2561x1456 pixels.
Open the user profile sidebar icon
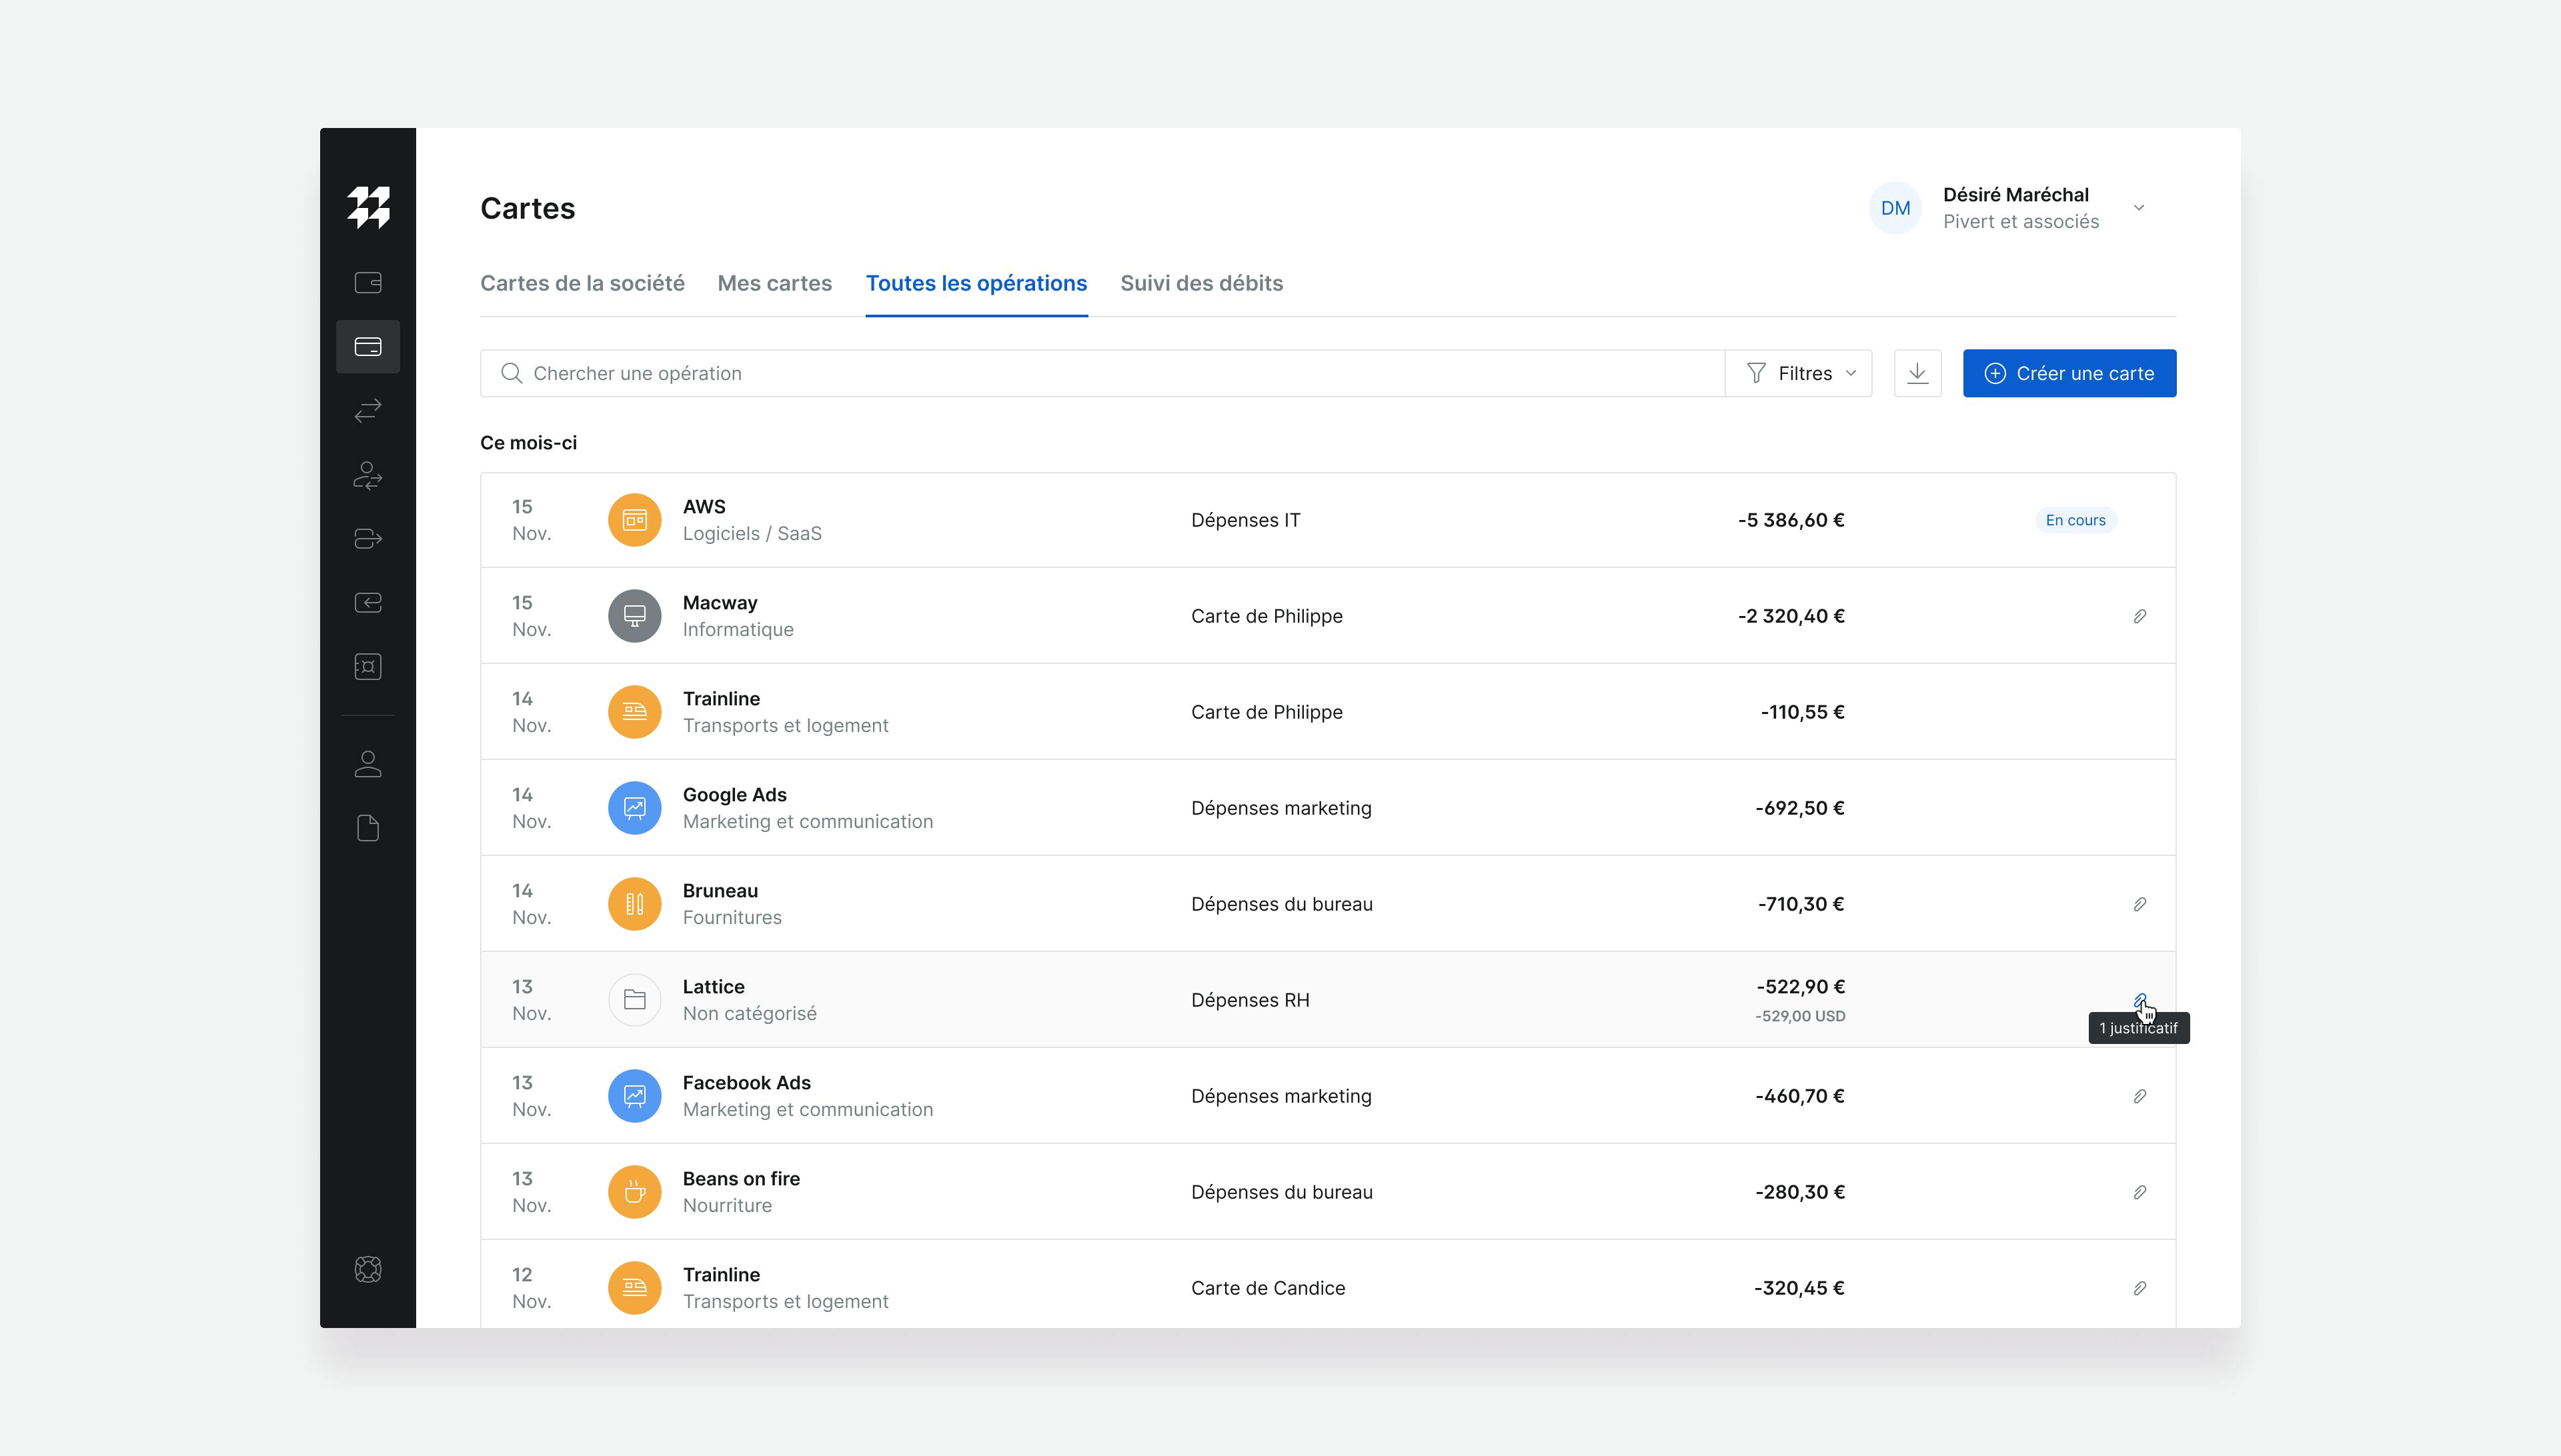(x=368, y=764)
